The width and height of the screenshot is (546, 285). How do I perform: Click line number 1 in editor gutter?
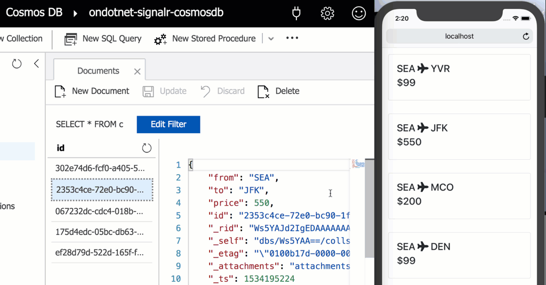pos(178,165)
